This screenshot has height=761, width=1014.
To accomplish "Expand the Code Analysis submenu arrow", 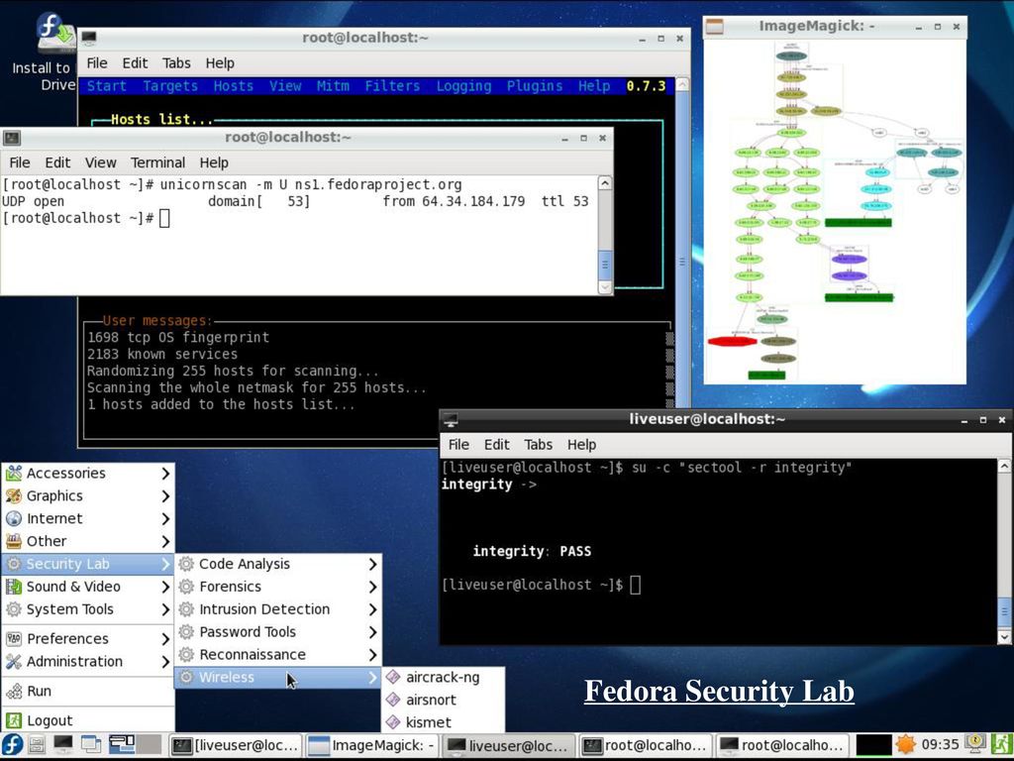I will (x=372, y=564).
